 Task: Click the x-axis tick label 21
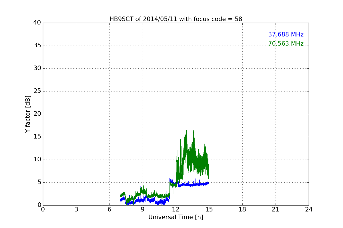(x=276, y=209)
